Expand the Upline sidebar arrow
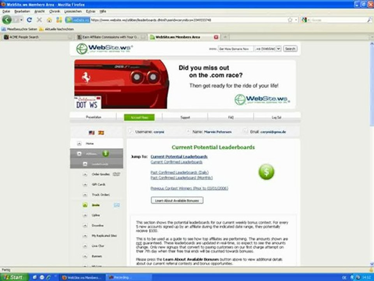Screen dimensions: 374x281 [x=85, y=215]
